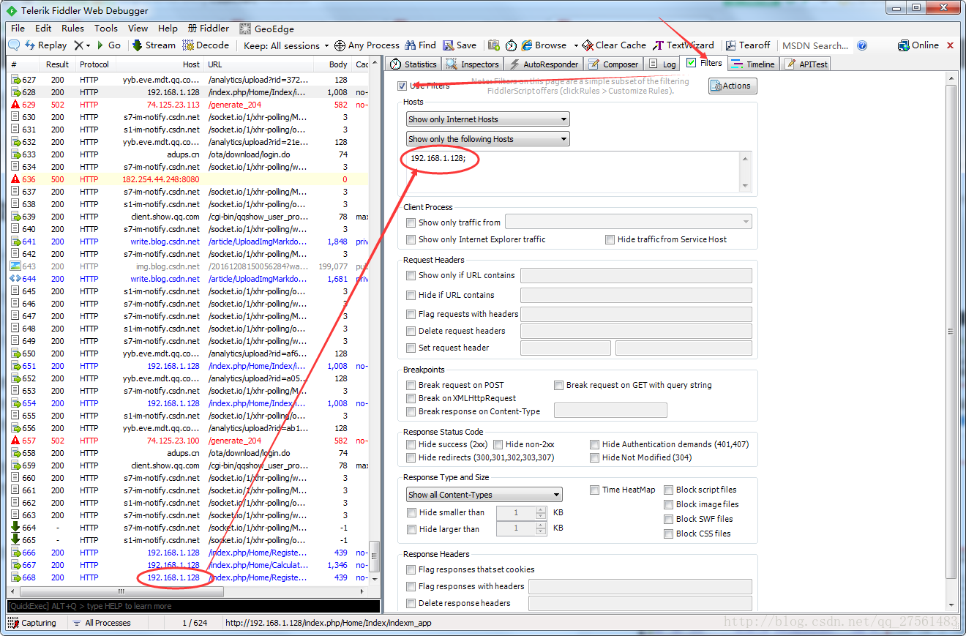Click the comment balloon toolbar icon

coord(14,45)
